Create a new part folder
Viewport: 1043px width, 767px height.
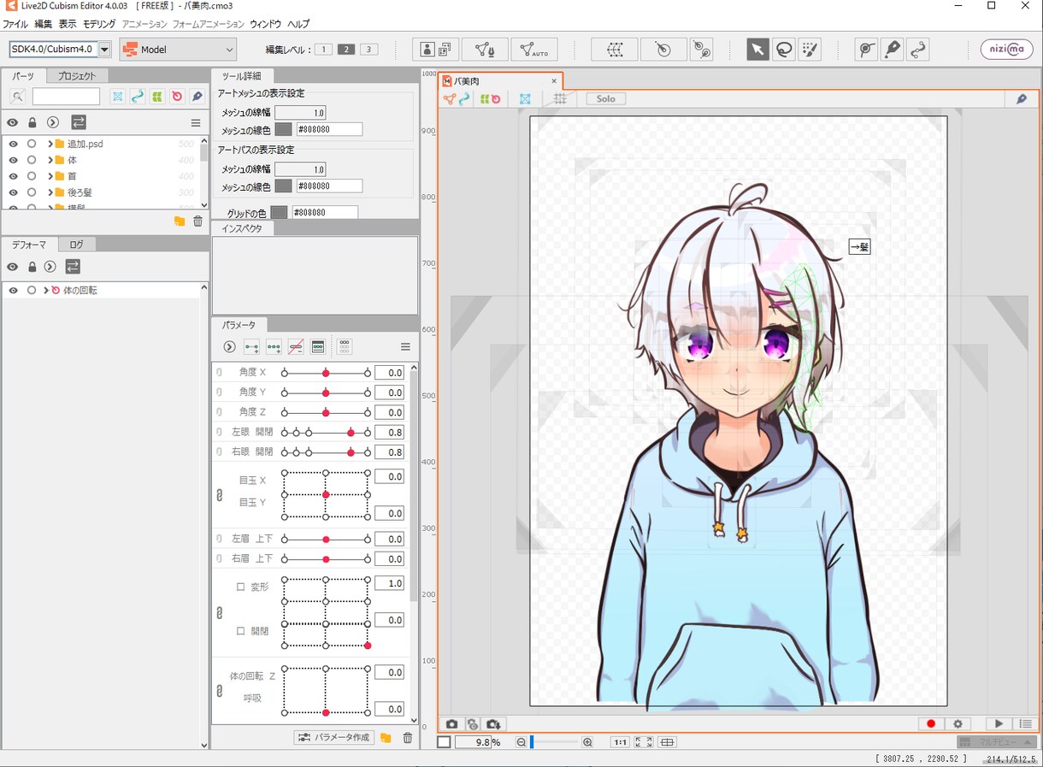click(x=180, y=221)
